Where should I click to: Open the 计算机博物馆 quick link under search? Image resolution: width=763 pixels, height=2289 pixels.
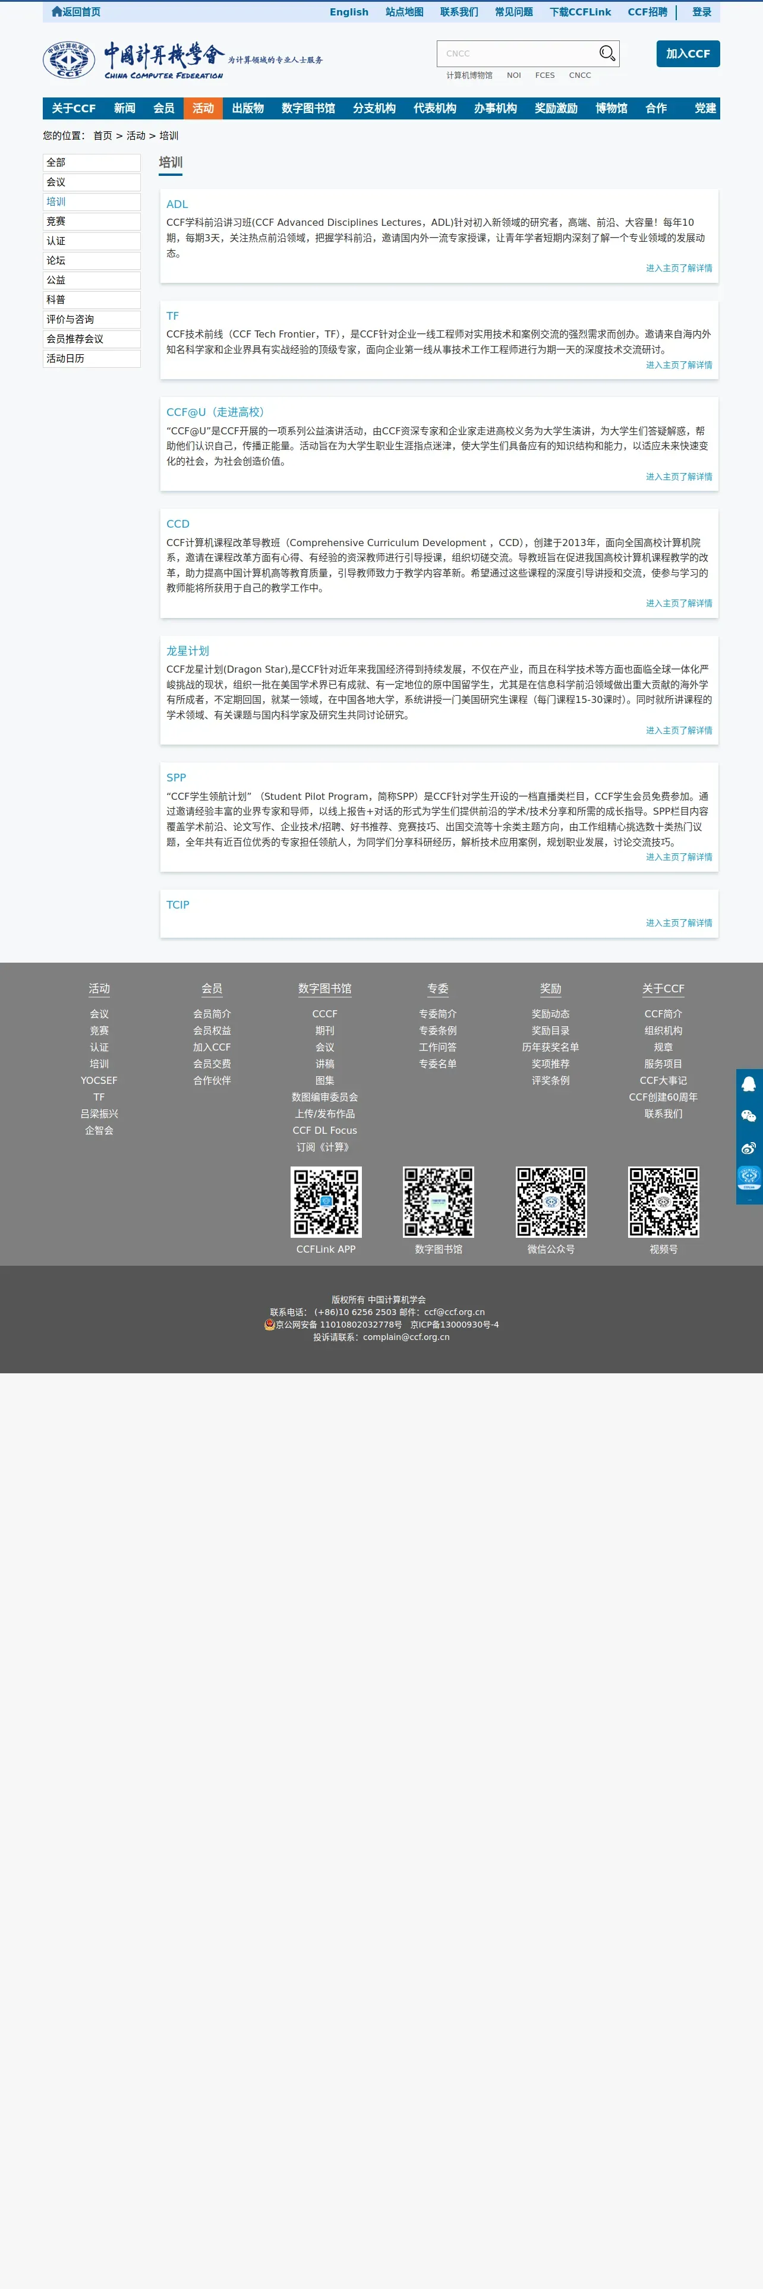[x=469, y=75]
